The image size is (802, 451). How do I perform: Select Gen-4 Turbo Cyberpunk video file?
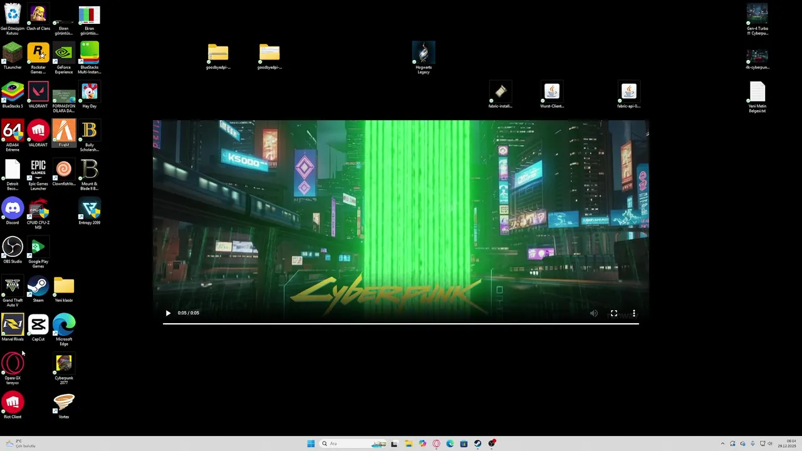click(x=758, y=19)
